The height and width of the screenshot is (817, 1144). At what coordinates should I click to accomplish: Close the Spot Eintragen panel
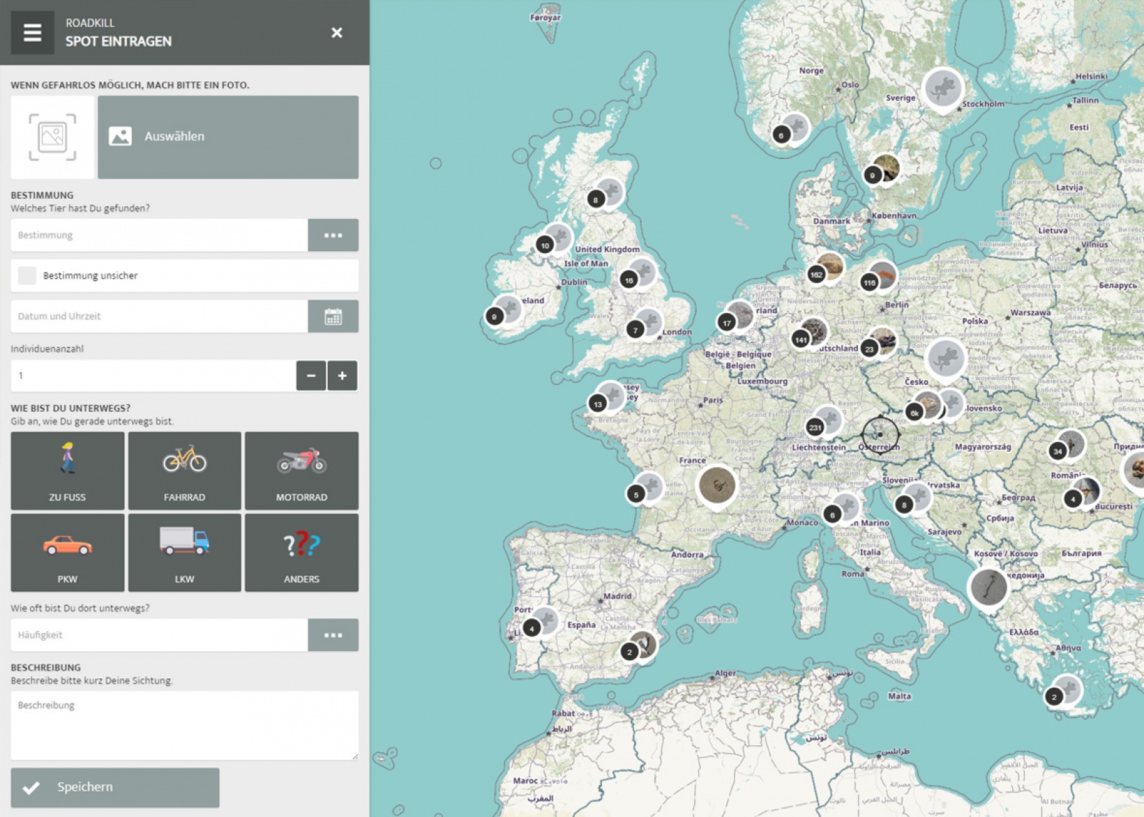click(337, 33)
